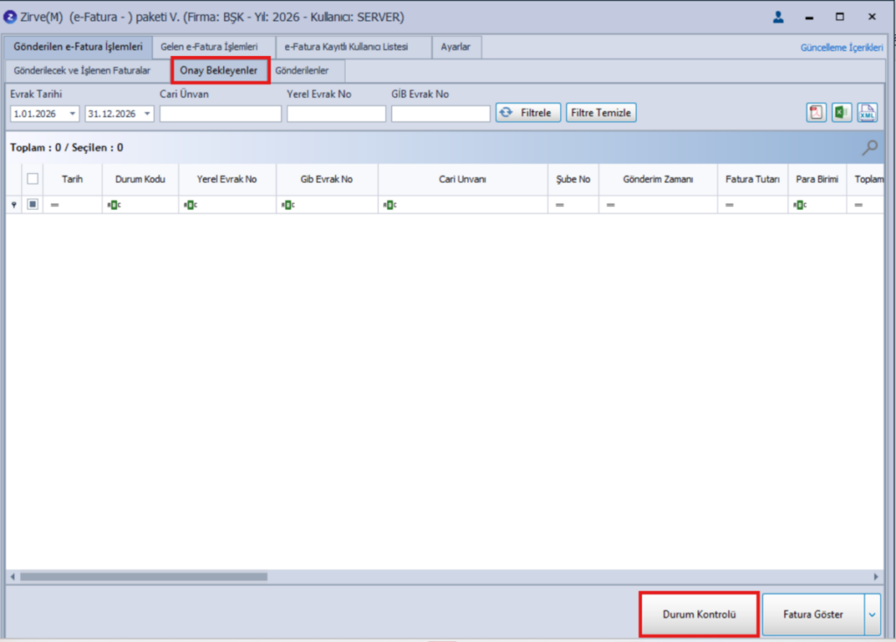Tick the select-all checkbox in header
The image size is (896, 642).
point(32,178)
